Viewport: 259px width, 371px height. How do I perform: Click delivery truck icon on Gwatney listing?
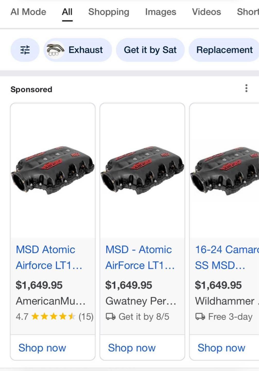pyautogui.click(x=111, y=316)
